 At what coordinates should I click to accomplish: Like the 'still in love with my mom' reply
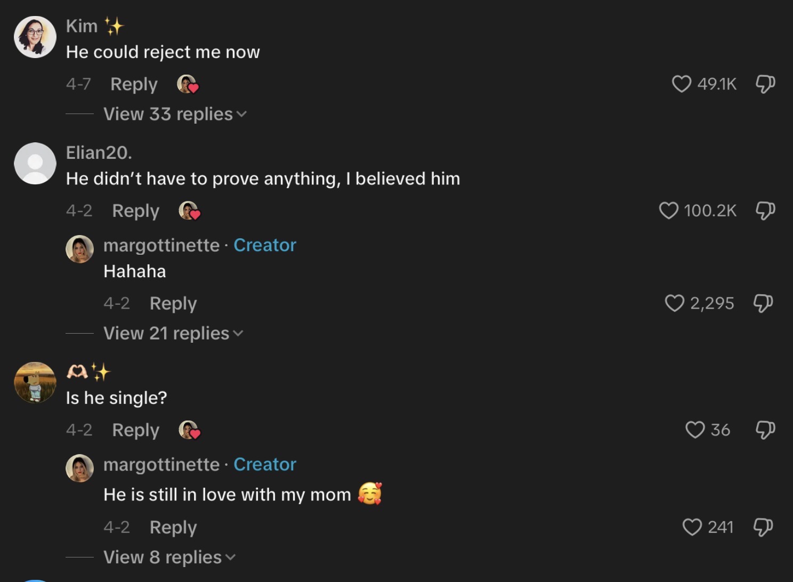(692, 527)
